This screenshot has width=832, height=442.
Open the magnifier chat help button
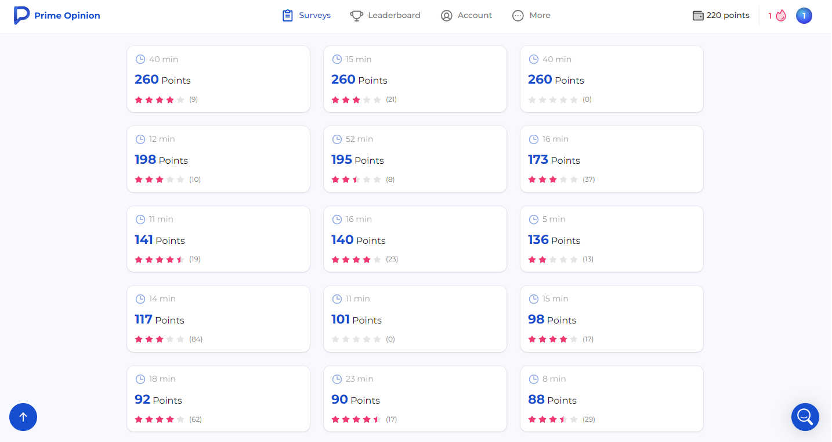[x=805, y=416]
